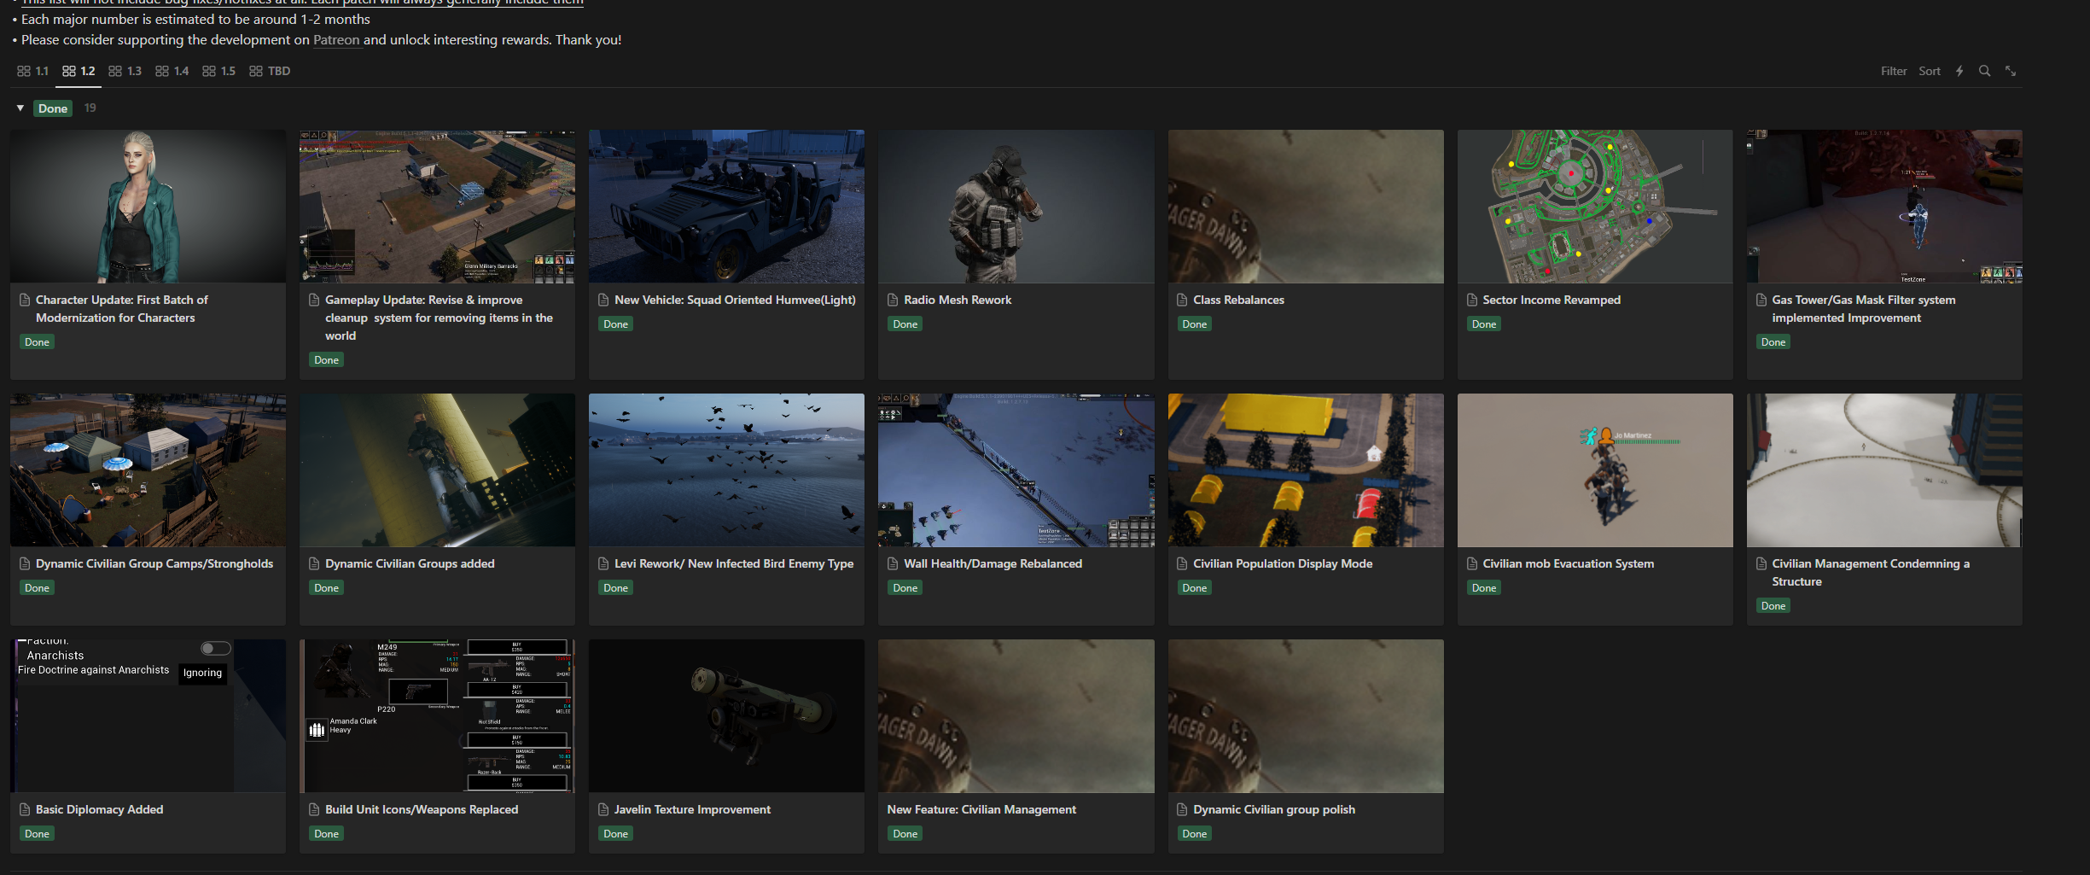Image resolution: width=2090 pixels, height=875 pixels.
Task: Open the 1.5 view tab
Action: pyautogui.click(x=219, y=71)
